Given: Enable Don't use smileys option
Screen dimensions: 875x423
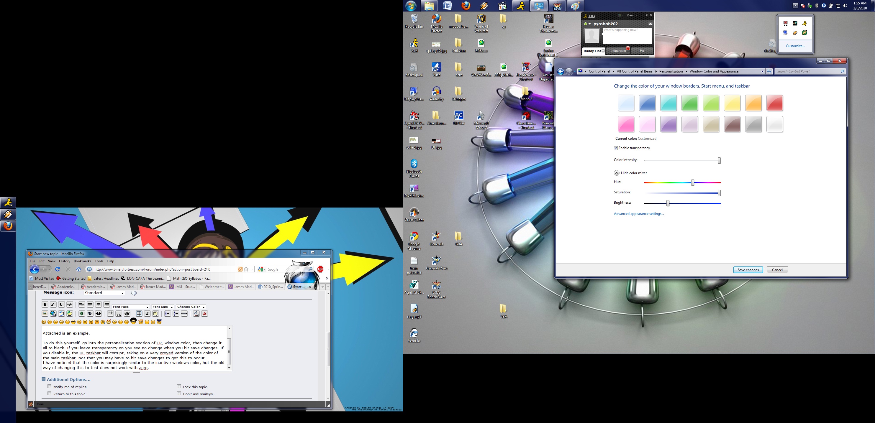Looking at the screenshot, I should coord(179,394).
